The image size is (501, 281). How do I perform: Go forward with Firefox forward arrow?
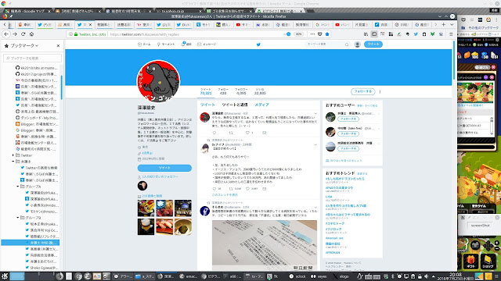pyautogui.click(x=15, y=34)
